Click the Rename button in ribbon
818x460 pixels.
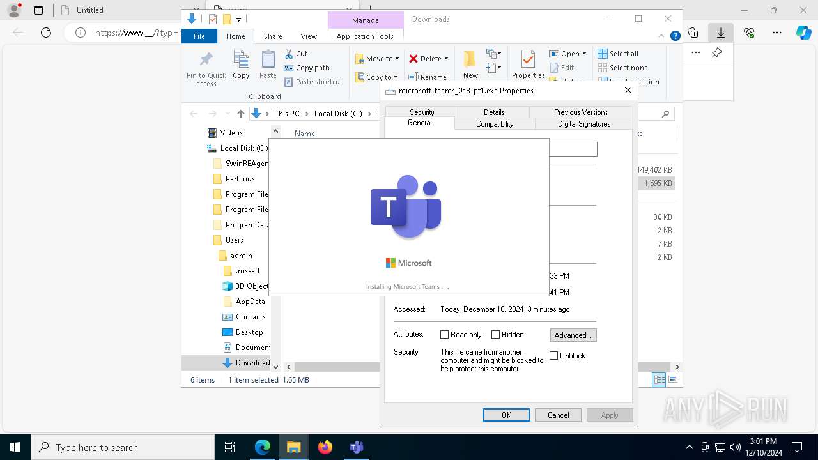pos(428,77)
